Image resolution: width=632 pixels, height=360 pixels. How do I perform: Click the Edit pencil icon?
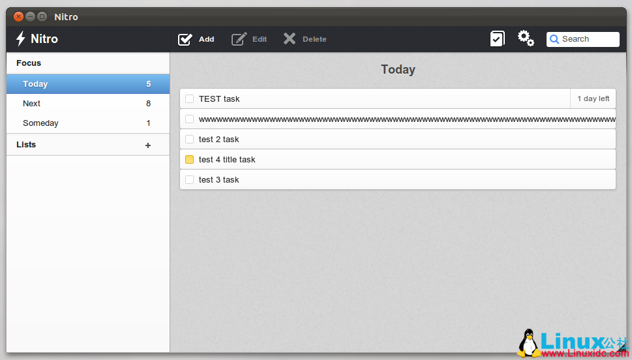point(239,39)
